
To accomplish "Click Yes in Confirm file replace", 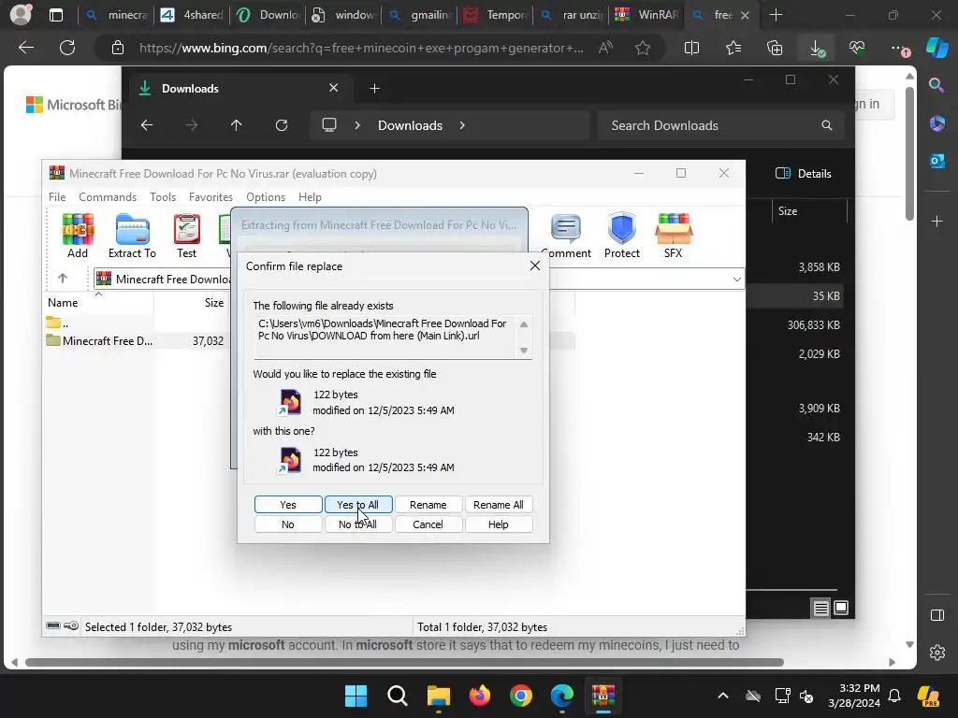I will coord(288,504).
